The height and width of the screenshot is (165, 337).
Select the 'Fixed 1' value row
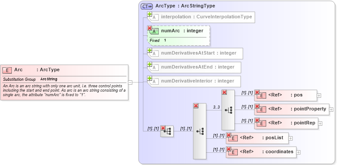[x=158, y=40]
